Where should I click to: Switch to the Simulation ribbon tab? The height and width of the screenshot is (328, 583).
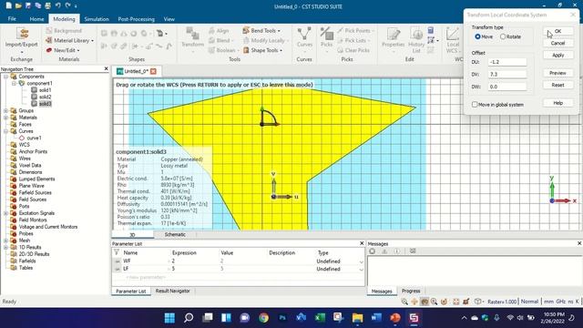click(97, 19)
